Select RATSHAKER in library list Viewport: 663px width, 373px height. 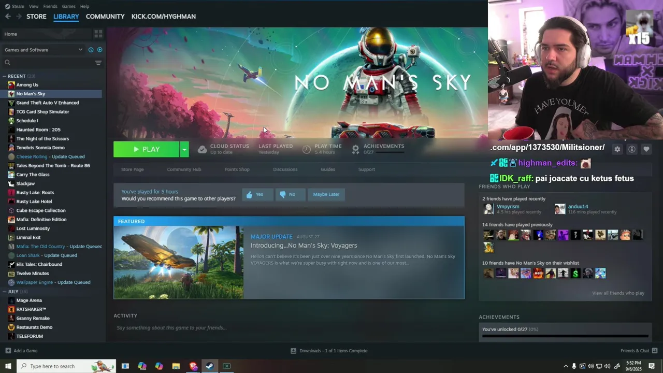point(31,309)
